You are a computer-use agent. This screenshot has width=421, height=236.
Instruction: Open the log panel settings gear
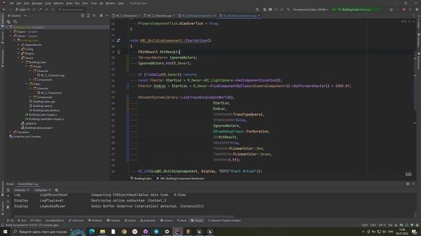point(408,184)
